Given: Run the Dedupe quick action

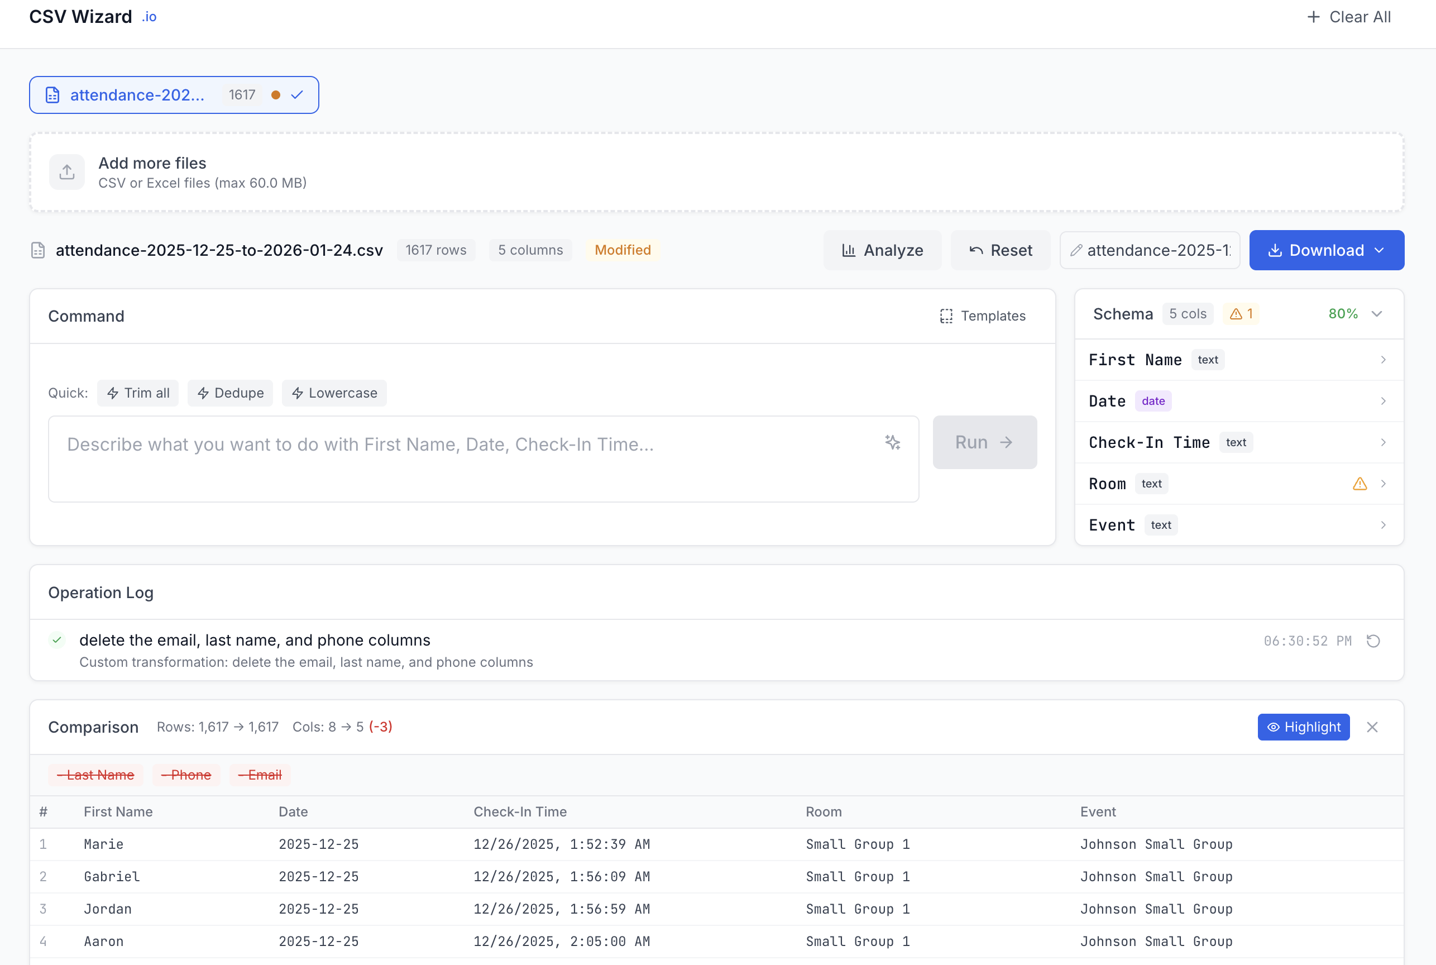Looking at the screenshot, I should (230, 393).
